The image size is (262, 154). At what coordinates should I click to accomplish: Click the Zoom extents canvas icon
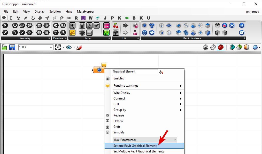[x=58, y=47]
